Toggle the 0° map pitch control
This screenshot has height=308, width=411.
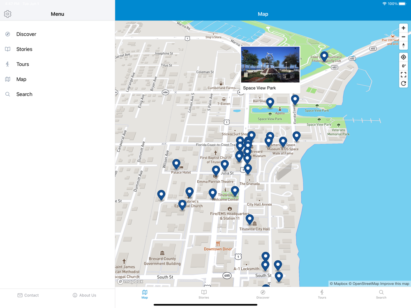point(404,66)
